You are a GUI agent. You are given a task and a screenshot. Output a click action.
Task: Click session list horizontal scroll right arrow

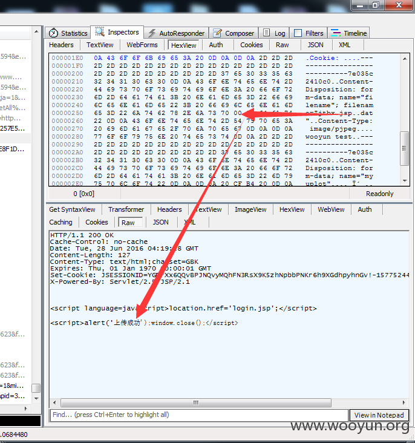[26, 409]
